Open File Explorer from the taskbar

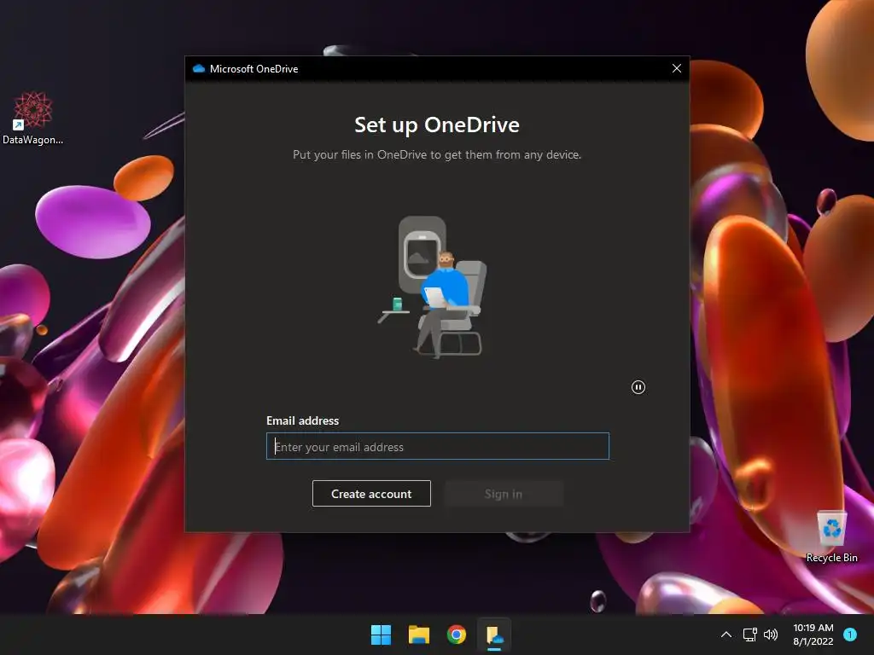point(418,635)
